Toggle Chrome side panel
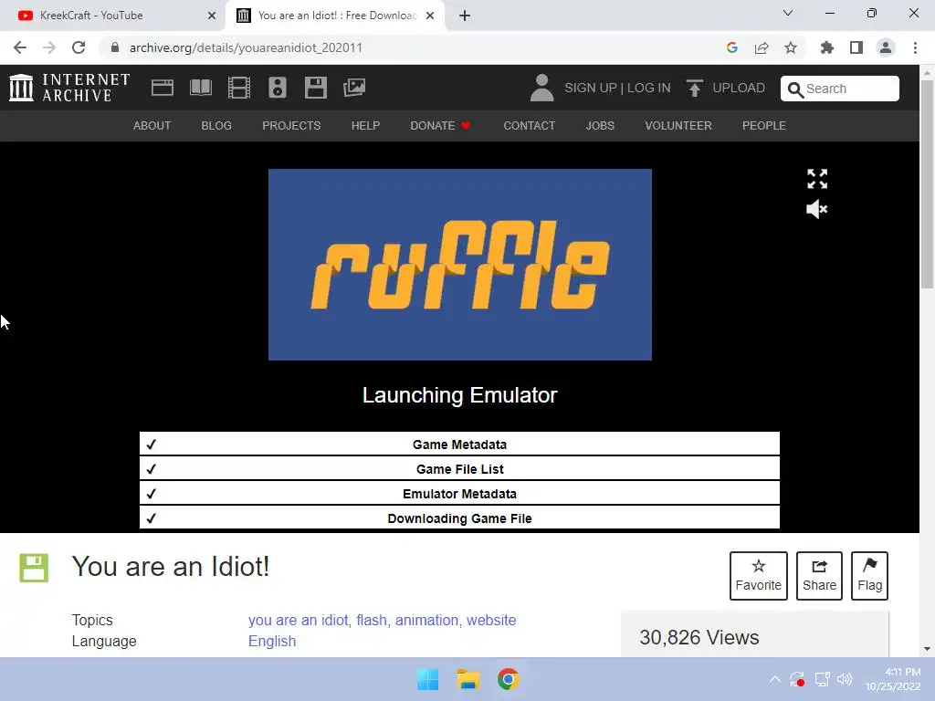The image size is (935, 701). (x=856, y=47)
